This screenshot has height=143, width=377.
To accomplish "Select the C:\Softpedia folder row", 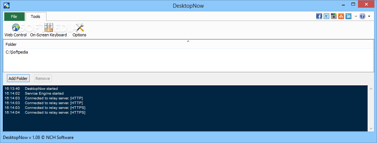I will 188,52.
